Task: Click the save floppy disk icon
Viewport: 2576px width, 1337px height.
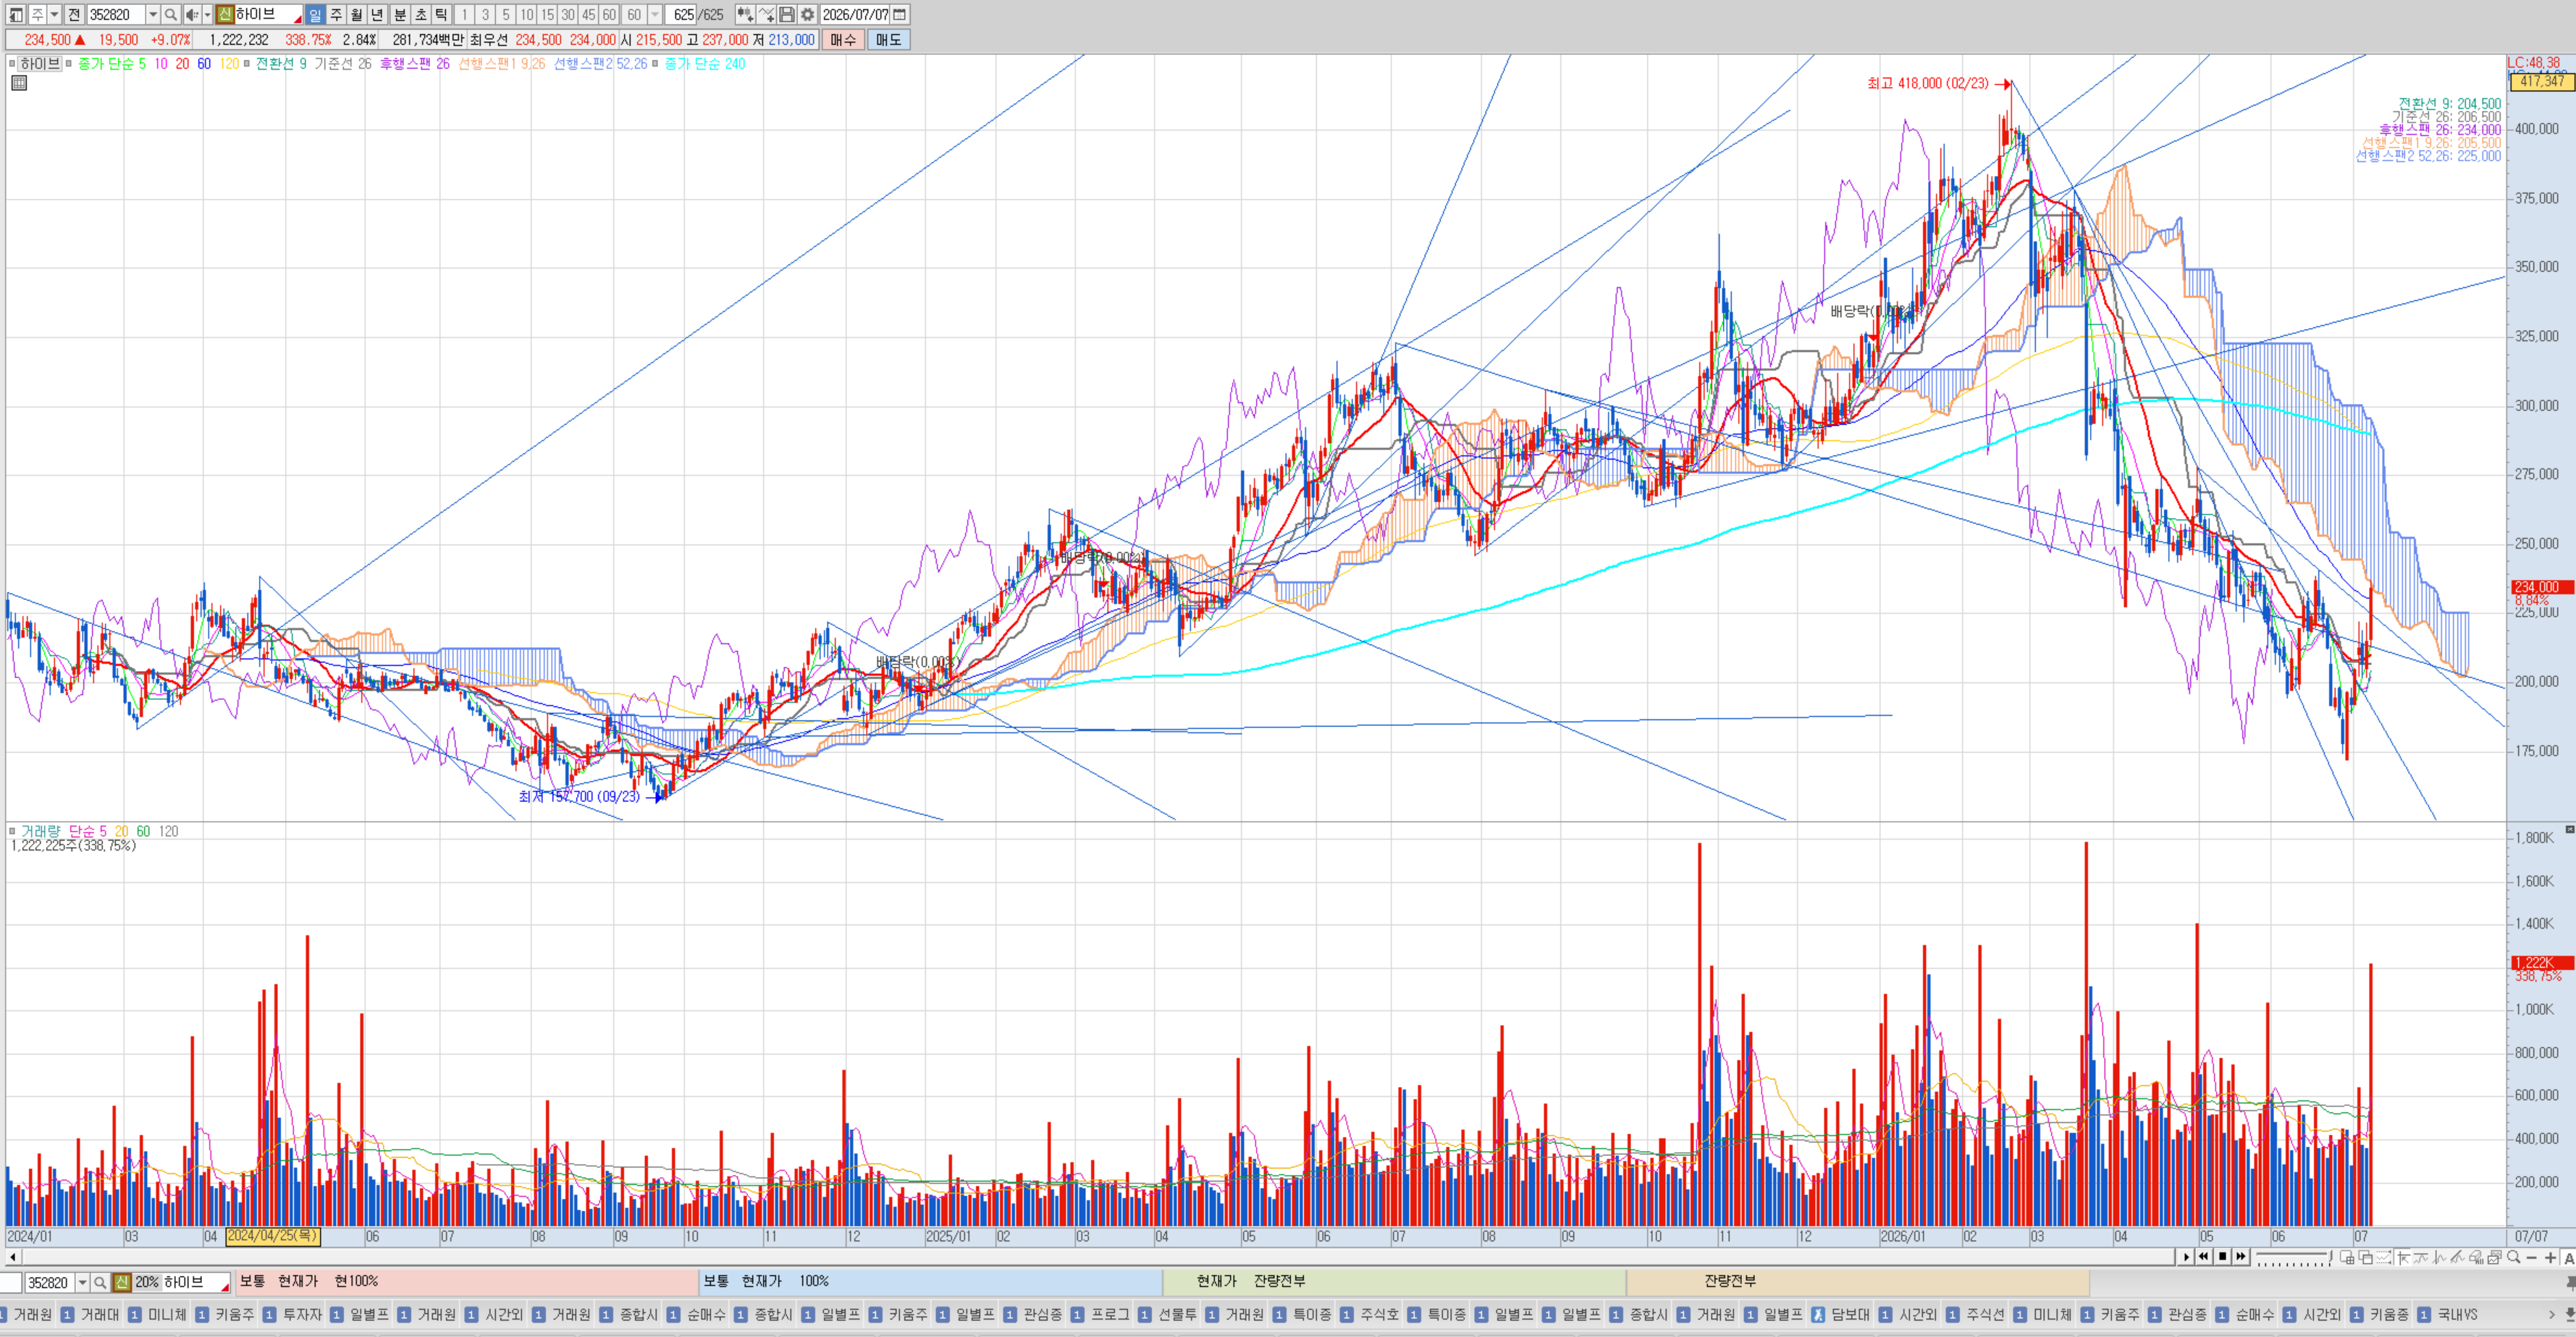Action: [787, 15]
